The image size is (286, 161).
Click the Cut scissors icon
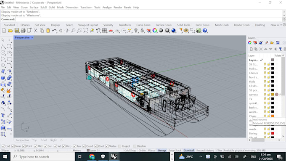pos(36,31)
